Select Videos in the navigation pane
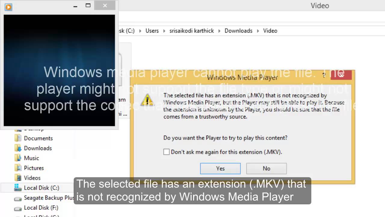Viewport: 385px width, 217px height. (32, 178)
